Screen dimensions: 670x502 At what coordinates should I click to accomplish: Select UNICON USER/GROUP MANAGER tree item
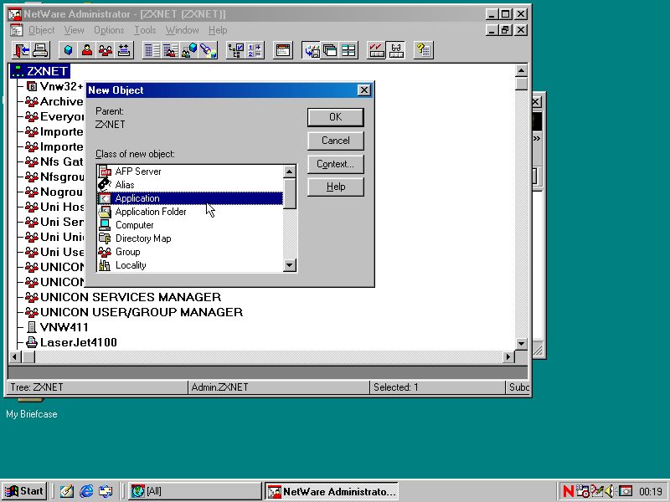coord(134,312)
